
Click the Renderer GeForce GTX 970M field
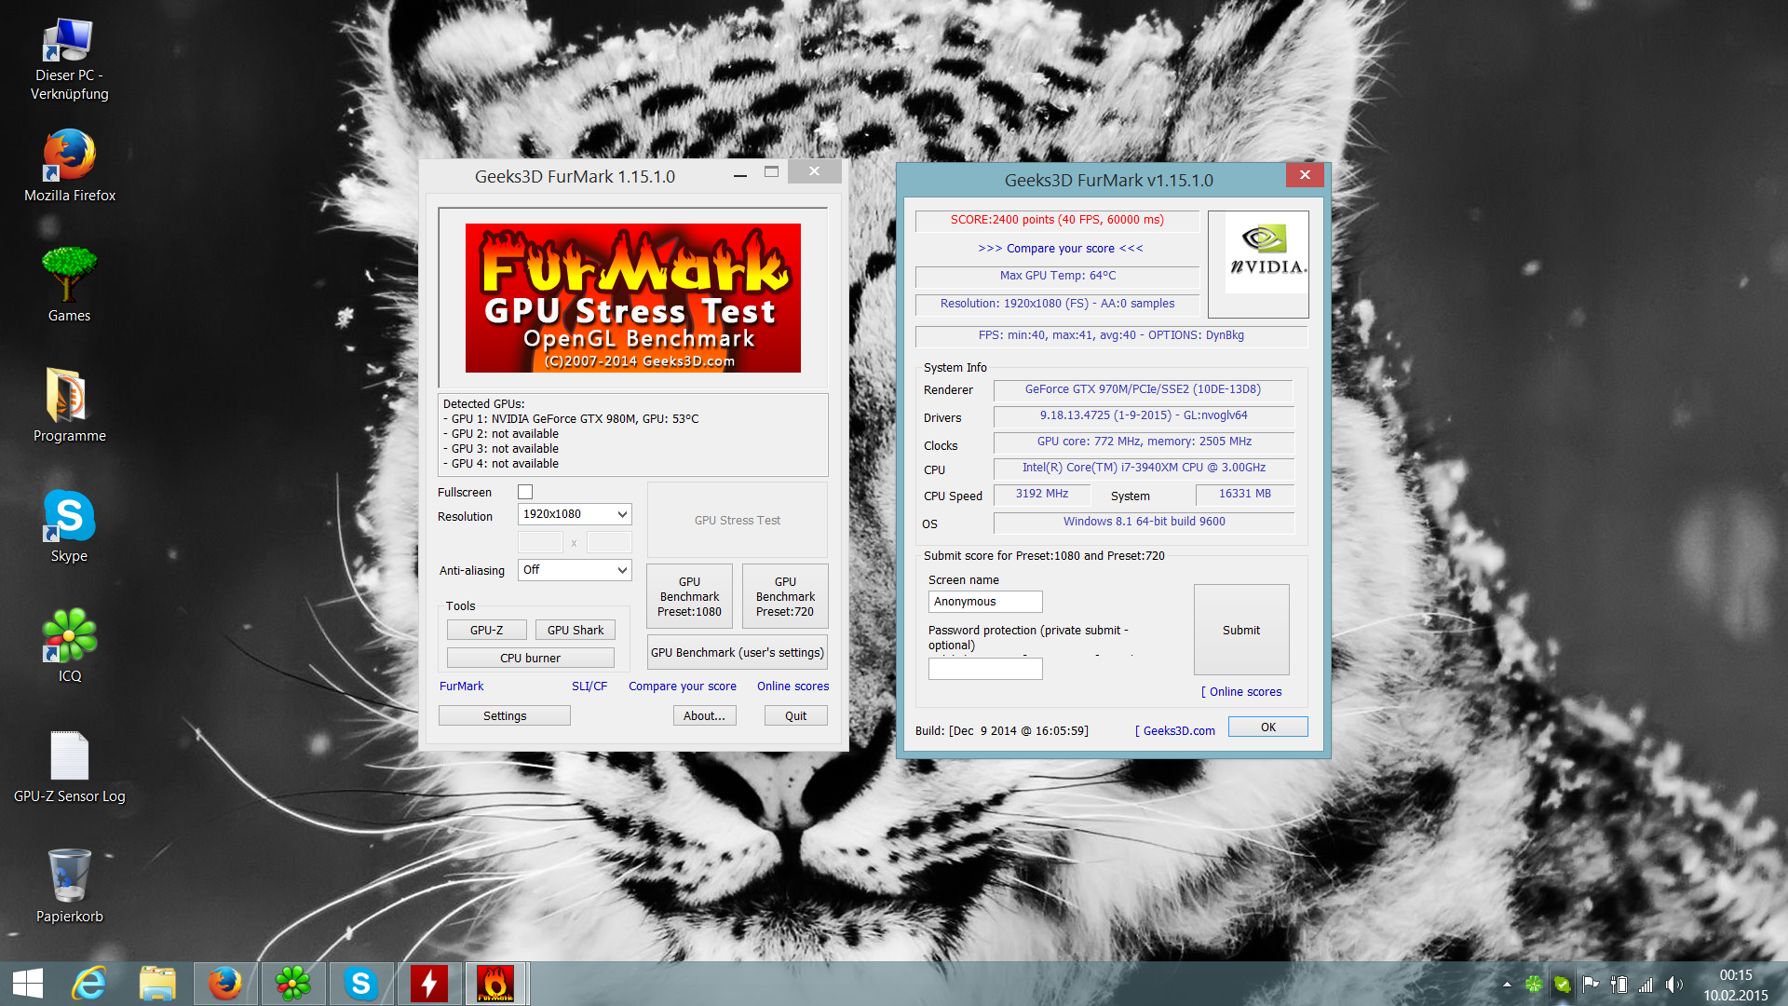1144,389
